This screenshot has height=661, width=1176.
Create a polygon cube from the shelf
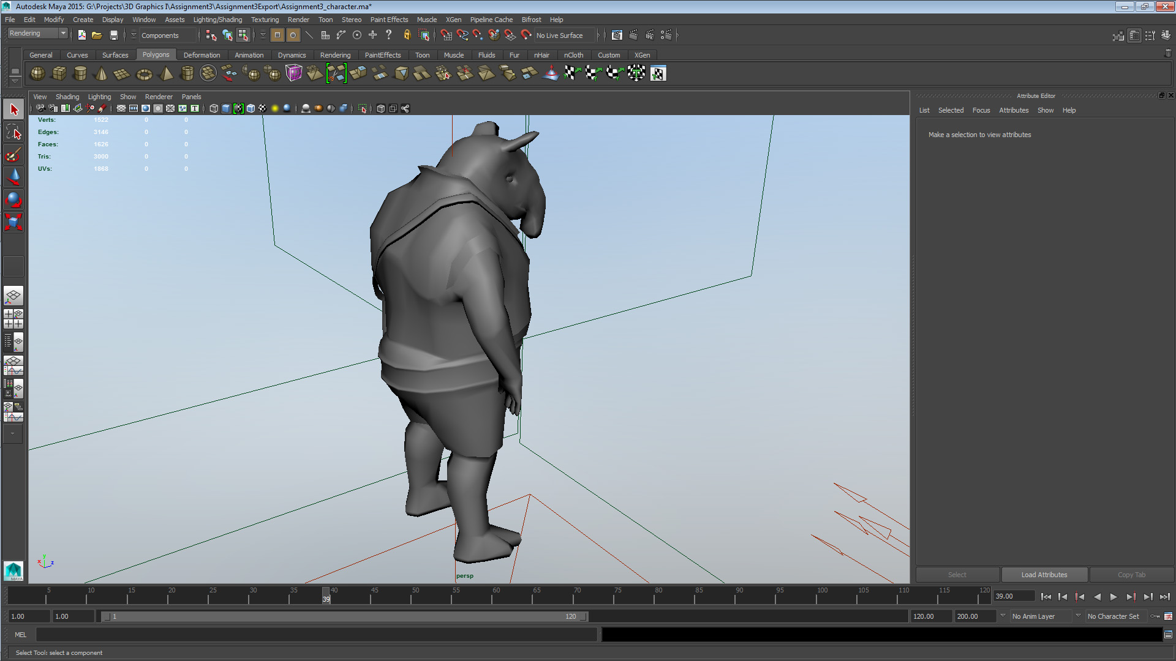(59, 73)
